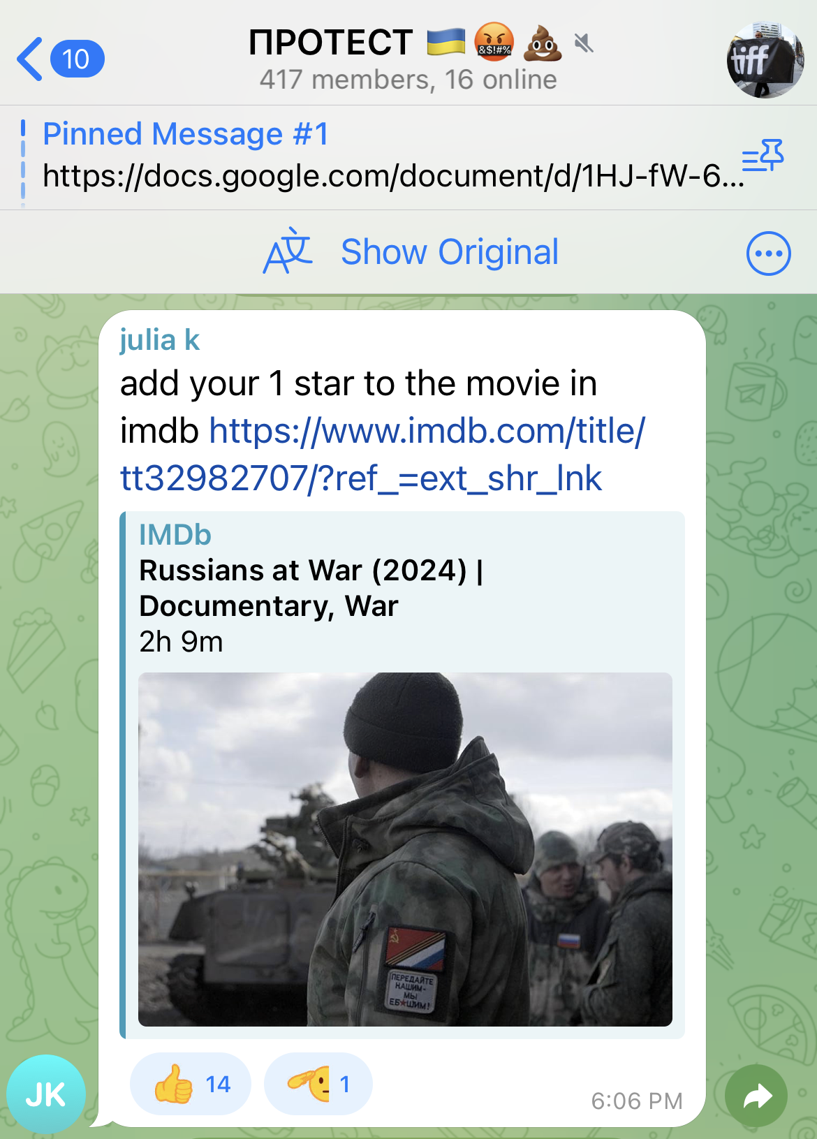Tap the unread count badge showing 10
The width and height of the screenshot is (817, 1139).
click(77, 59)
